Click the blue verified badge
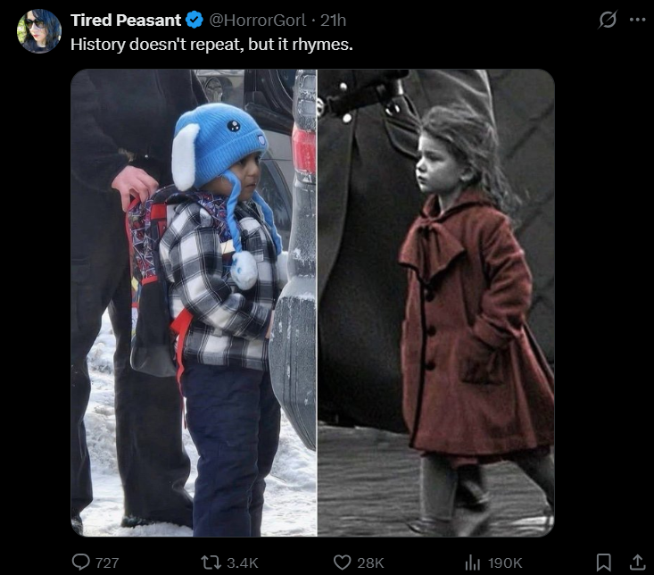Image resolution: width=654 pixels, height=575 pixels. [x=195, y=20]
